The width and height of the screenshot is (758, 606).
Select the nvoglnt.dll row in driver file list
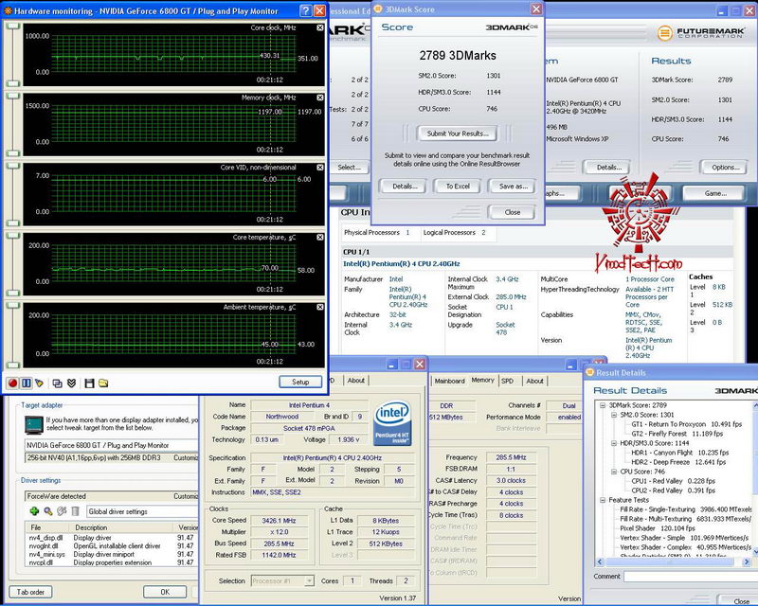click(111, 546)
